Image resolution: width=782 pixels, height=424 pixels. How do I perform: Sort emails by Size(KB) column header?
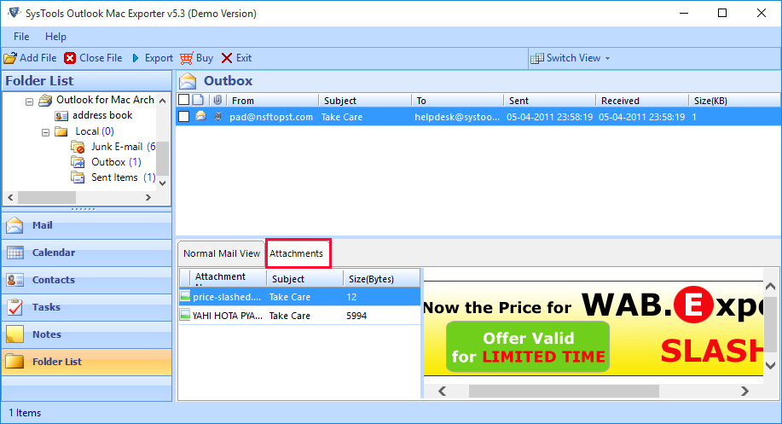[x=734, y=101]
